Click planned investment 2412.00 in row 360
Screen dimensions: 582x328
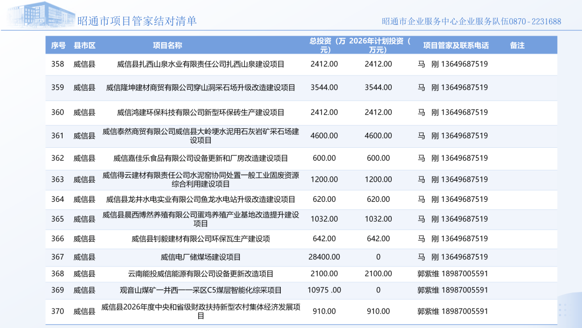378,113
